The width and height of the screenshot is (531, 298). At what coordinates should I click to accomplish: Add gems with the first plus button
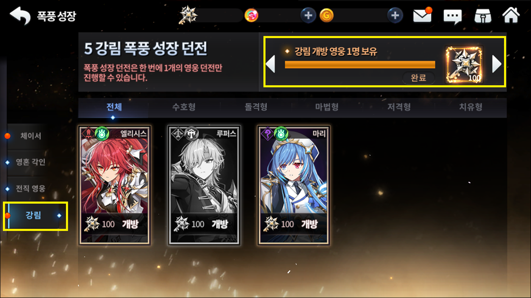(308, 15)
